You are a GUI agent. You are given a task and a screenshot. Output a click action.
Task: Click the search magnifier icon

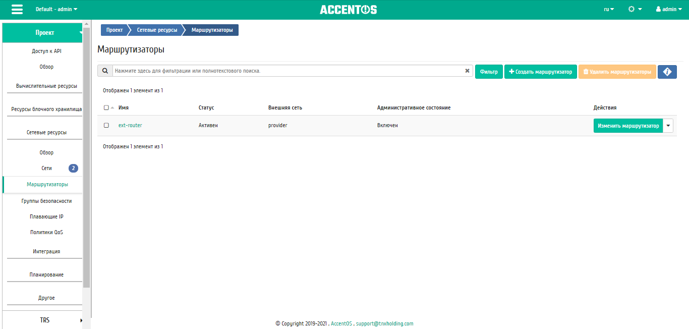[105, 71]
